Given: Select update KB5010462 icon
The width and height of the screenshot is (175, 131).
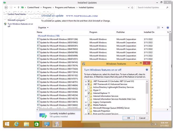Looking at the screenshot, I should pos(38,42).
